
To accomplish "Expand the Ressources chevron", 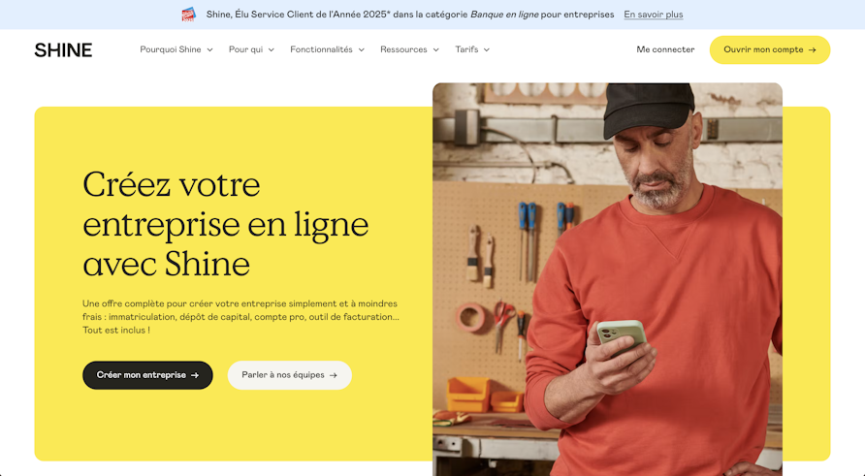I will tap(435, 50).
